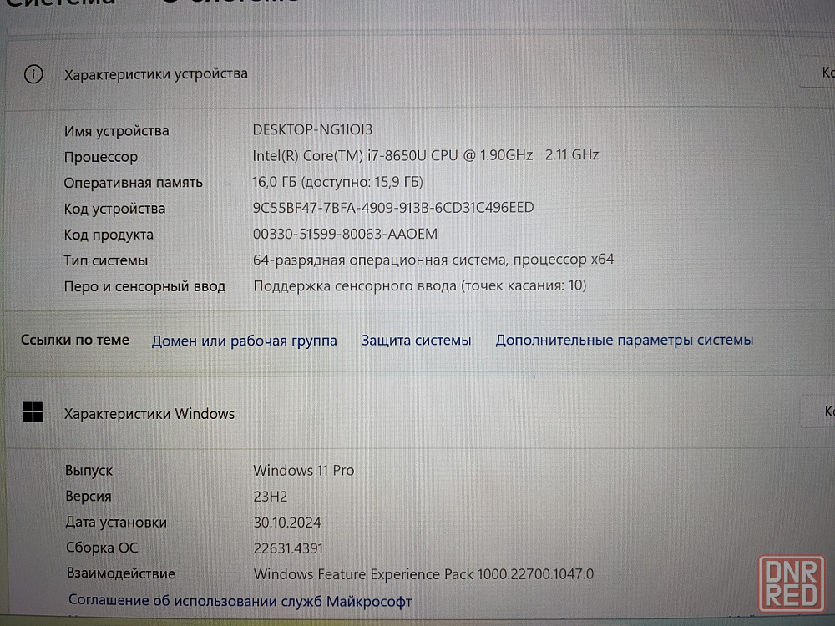This screenshot has width=835, height=626.
Task: Click the Версия label
Action: pos(89,496)
